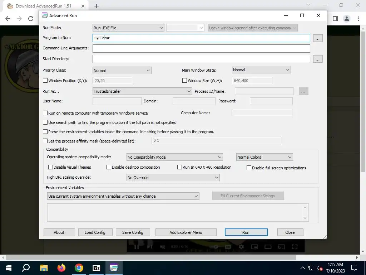Open the Run Mode dropdown
The width and height of the screenshot is (366, 275).
128,28
